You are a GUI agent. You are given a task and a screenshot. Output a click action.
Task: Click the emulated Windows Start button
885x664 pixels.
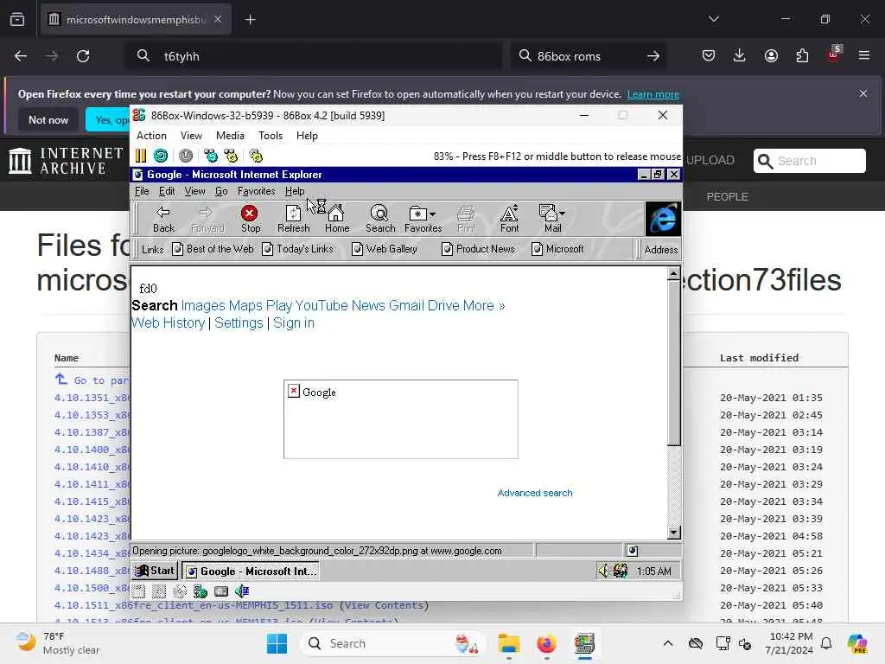155,571
